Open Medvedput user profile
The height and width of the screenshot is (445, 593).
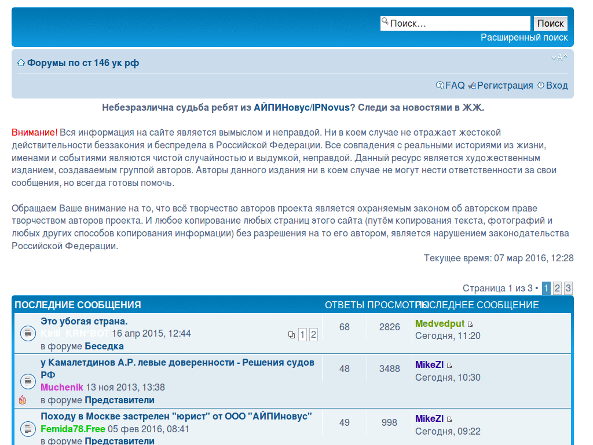[x=440, y=323]
